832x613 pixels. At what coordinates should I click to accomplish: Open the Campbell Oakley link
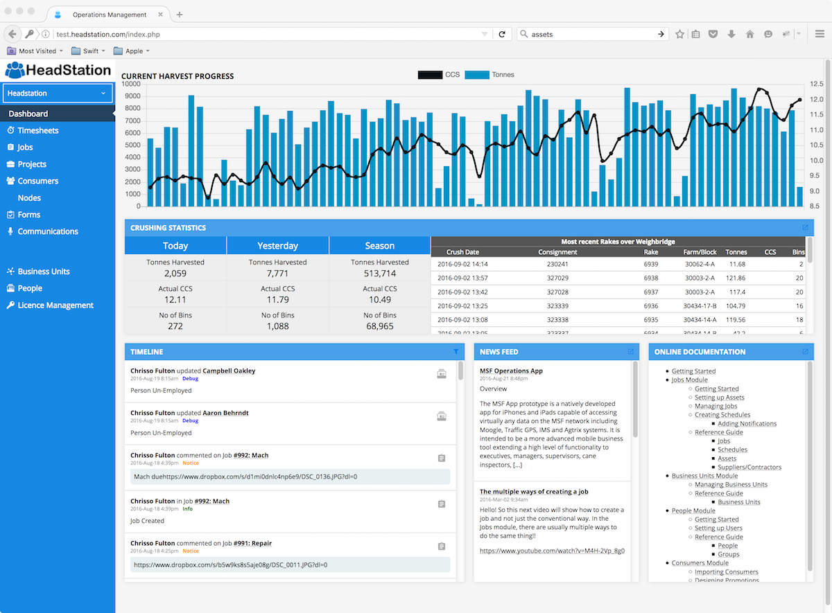coord(228,371)
